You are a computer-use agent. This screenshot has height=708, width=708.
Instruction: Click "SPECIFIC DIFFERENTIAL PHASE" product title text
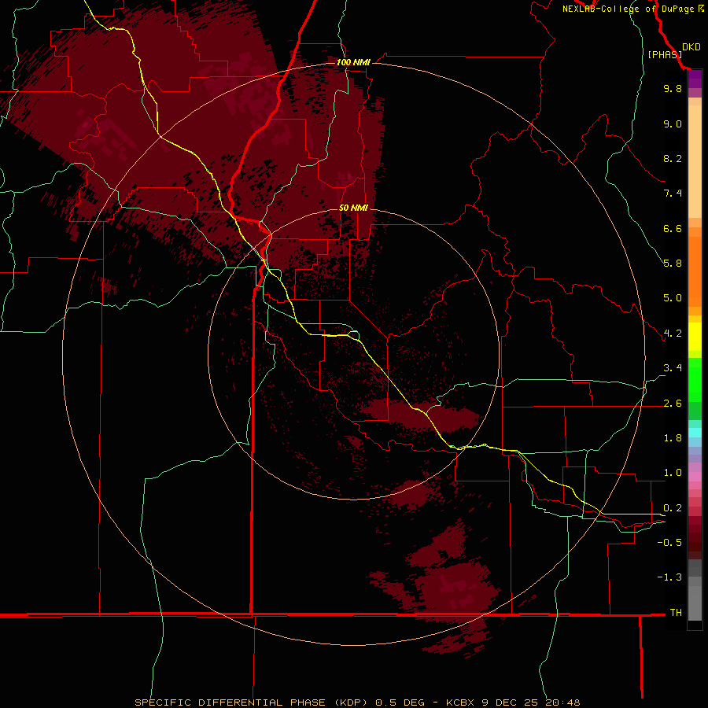[230, 702]
